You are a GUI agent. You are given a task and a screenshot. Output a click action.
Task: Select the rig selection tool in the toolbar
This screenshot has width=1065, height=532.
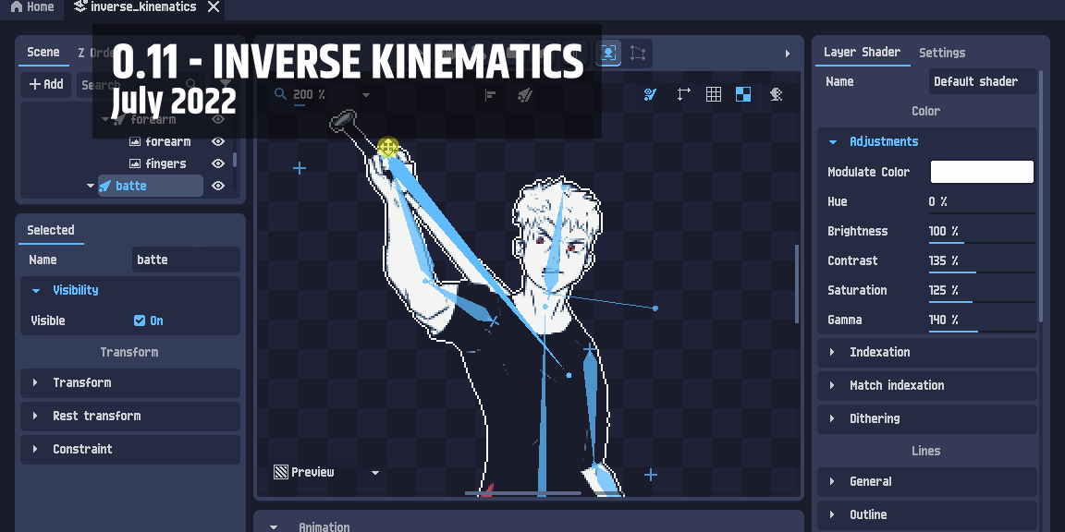tap(608, 54)
